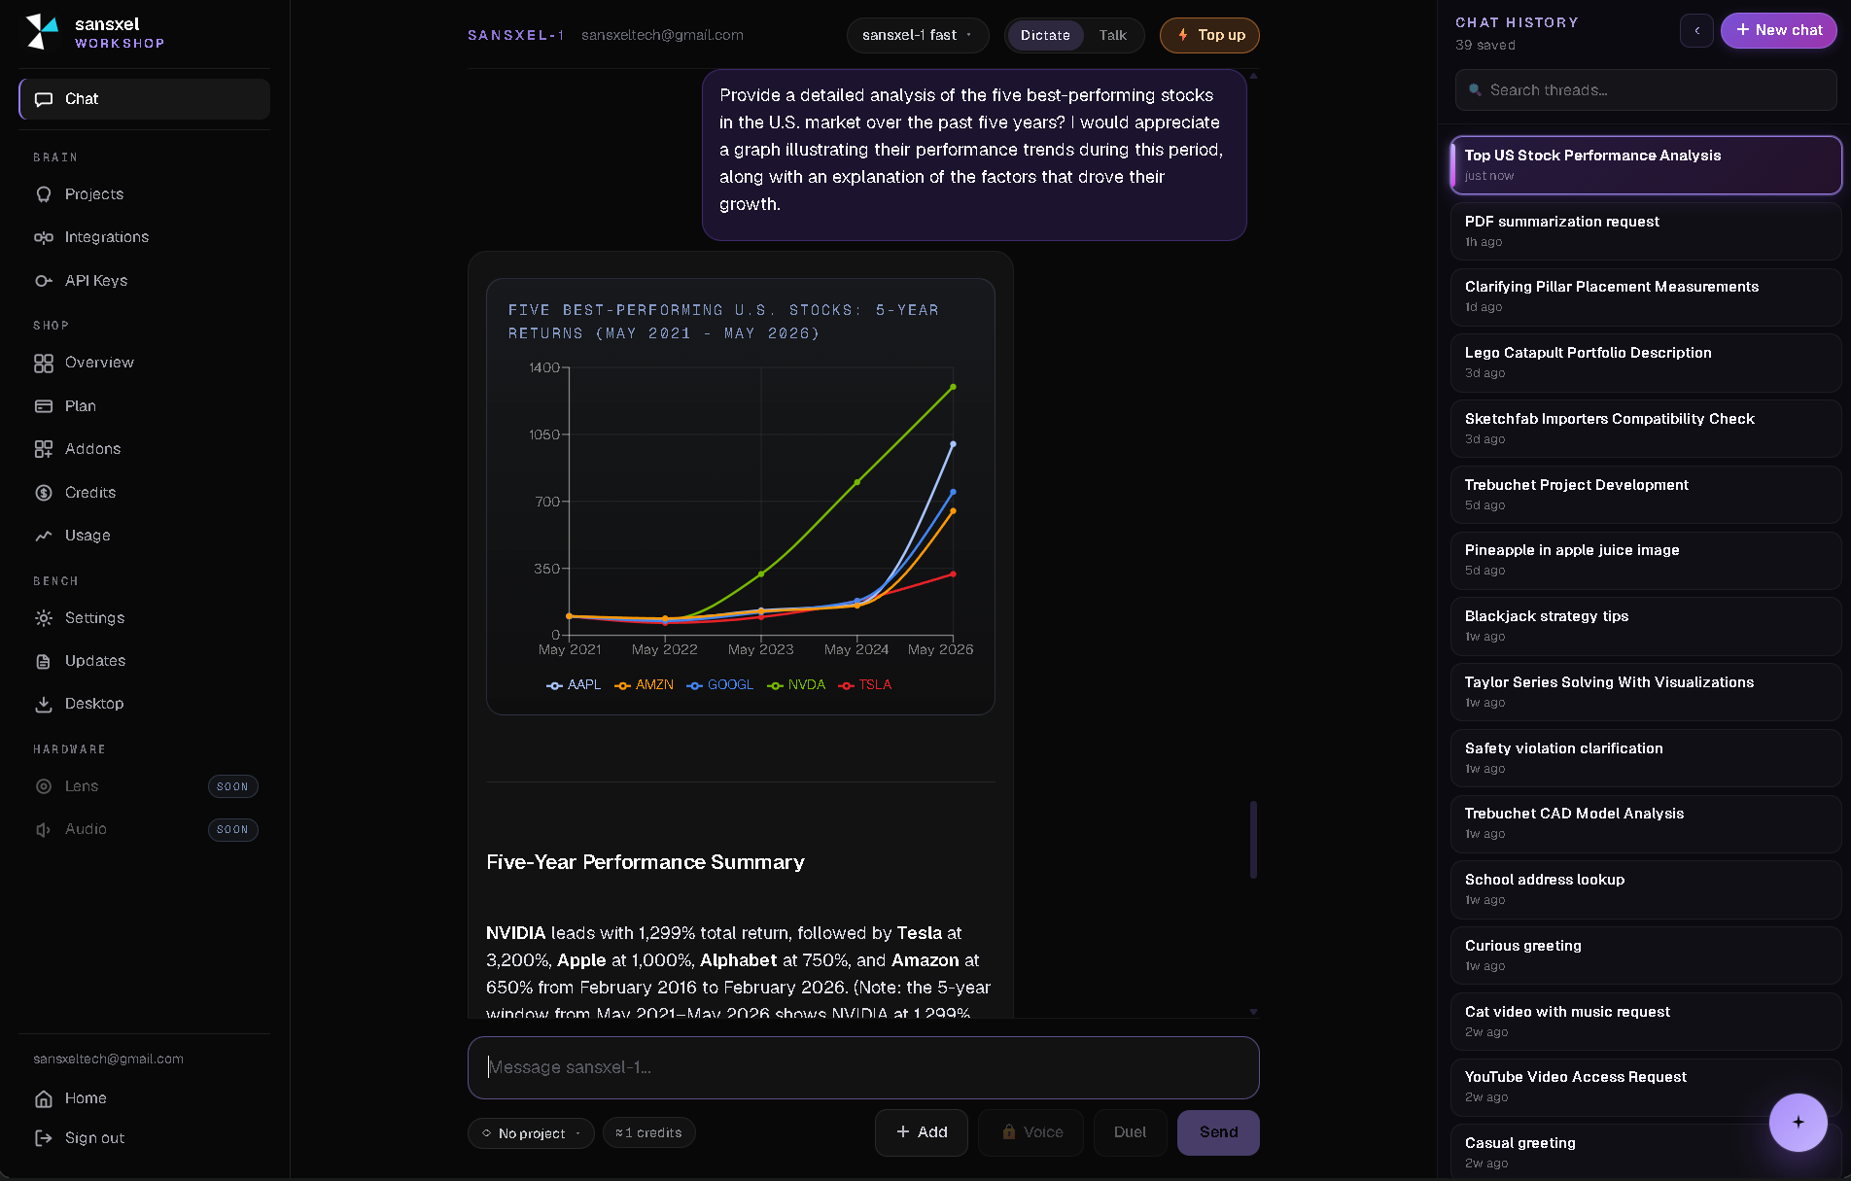Click the Duel button
Viewport: 1851px width, 1181px height.
[x=1130, y=1132]
